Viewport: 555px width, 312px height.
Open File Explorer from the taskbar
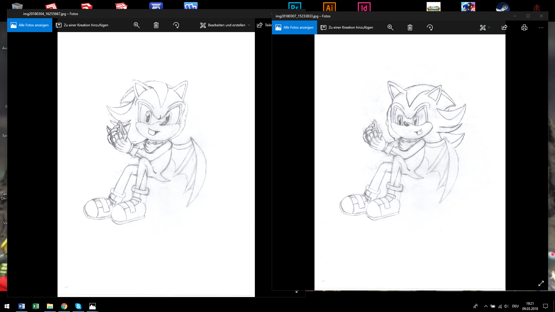(50, 306)
